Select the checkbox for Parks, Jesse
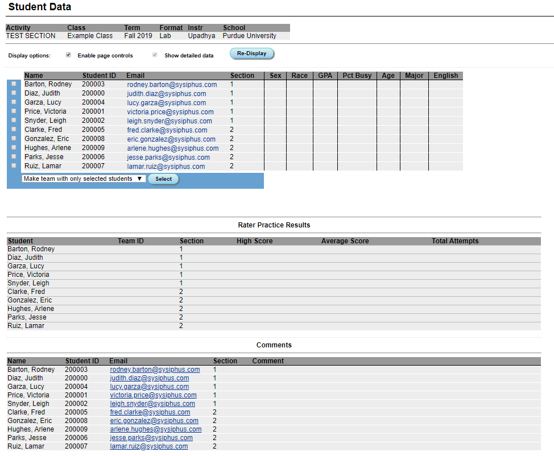This screenshot has width=554, height=456. click(13, 156)
